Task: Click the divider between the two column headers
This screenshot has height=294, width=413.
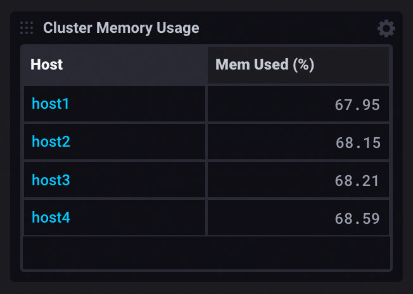Action: (207, 64)
